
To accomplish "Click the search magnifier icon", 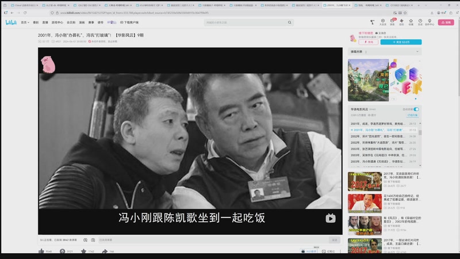I will [x=290, y=22].
